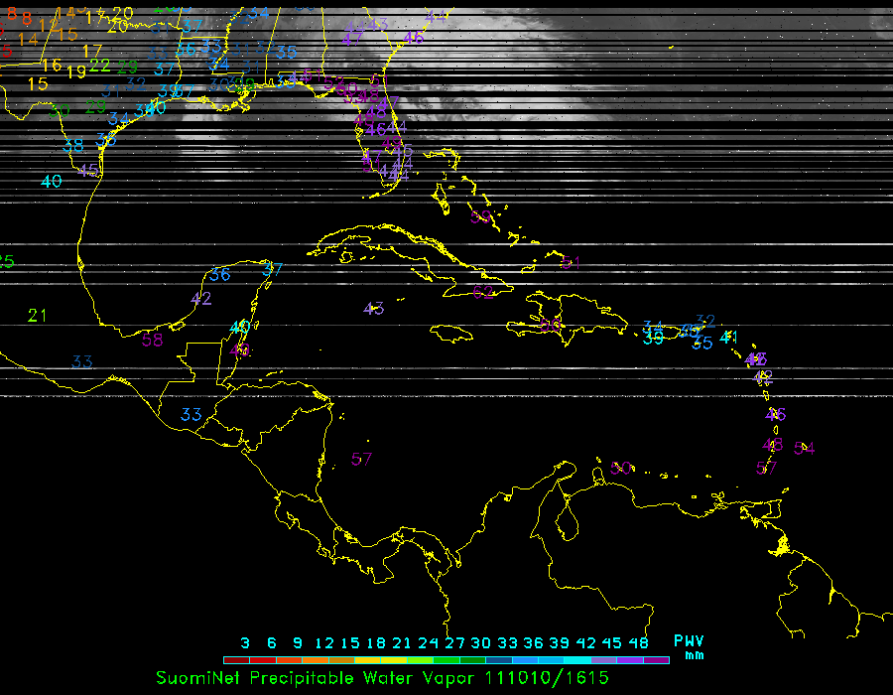Select the legend scale label 30

click(x=481, y=642)
